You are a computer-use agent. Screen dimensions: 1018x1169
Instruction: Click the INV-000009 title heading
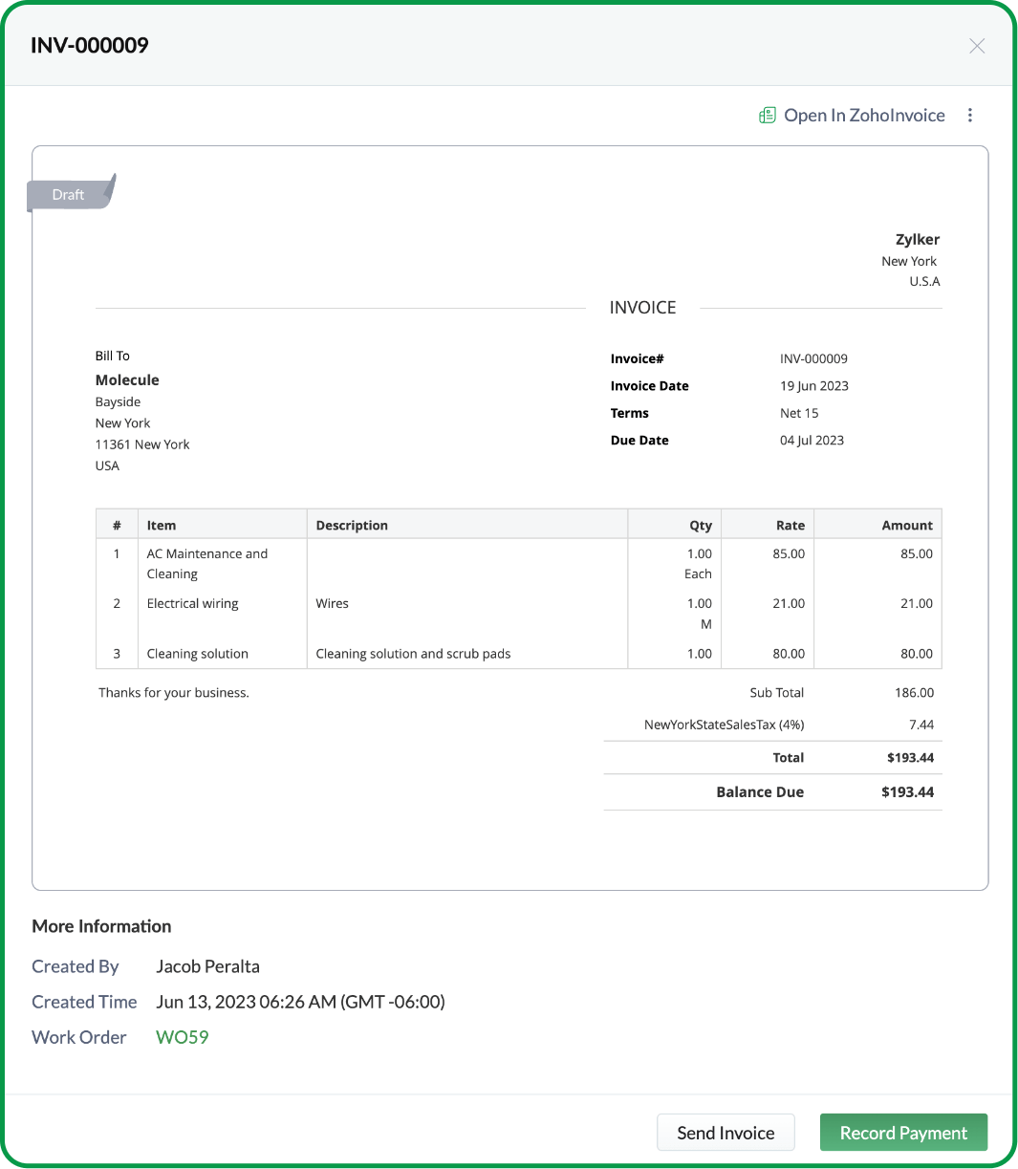[x=89, y=45]
